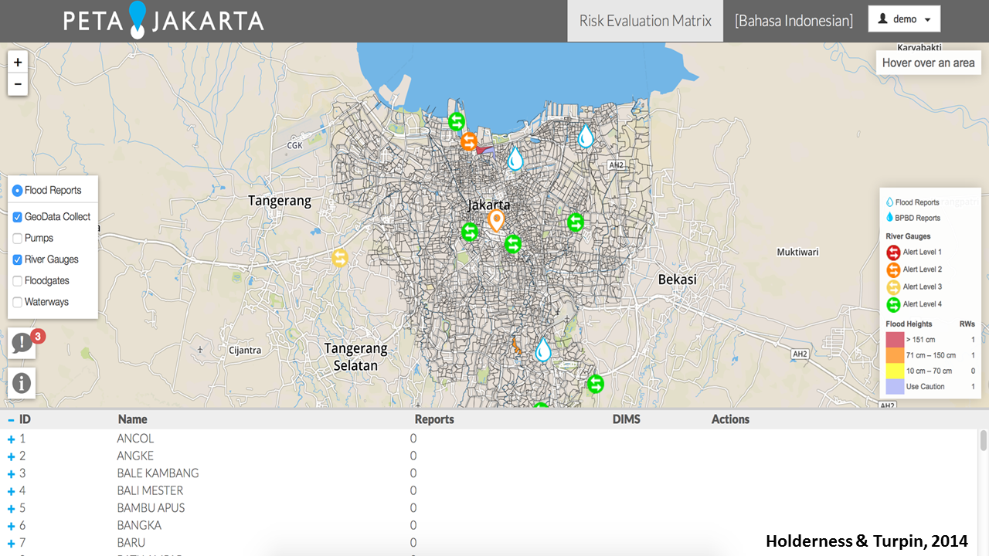
Task: Click red >151 cm flood height swatch
Action: (895, 340)
